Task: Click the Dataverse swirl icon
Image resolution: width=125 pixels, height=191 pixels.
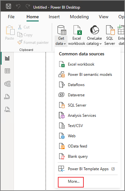Action: tap(61, 95)
